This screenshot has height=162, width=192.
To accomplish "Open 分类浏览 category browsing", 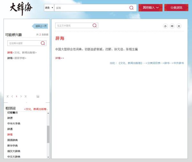I will tap(176, 8).
